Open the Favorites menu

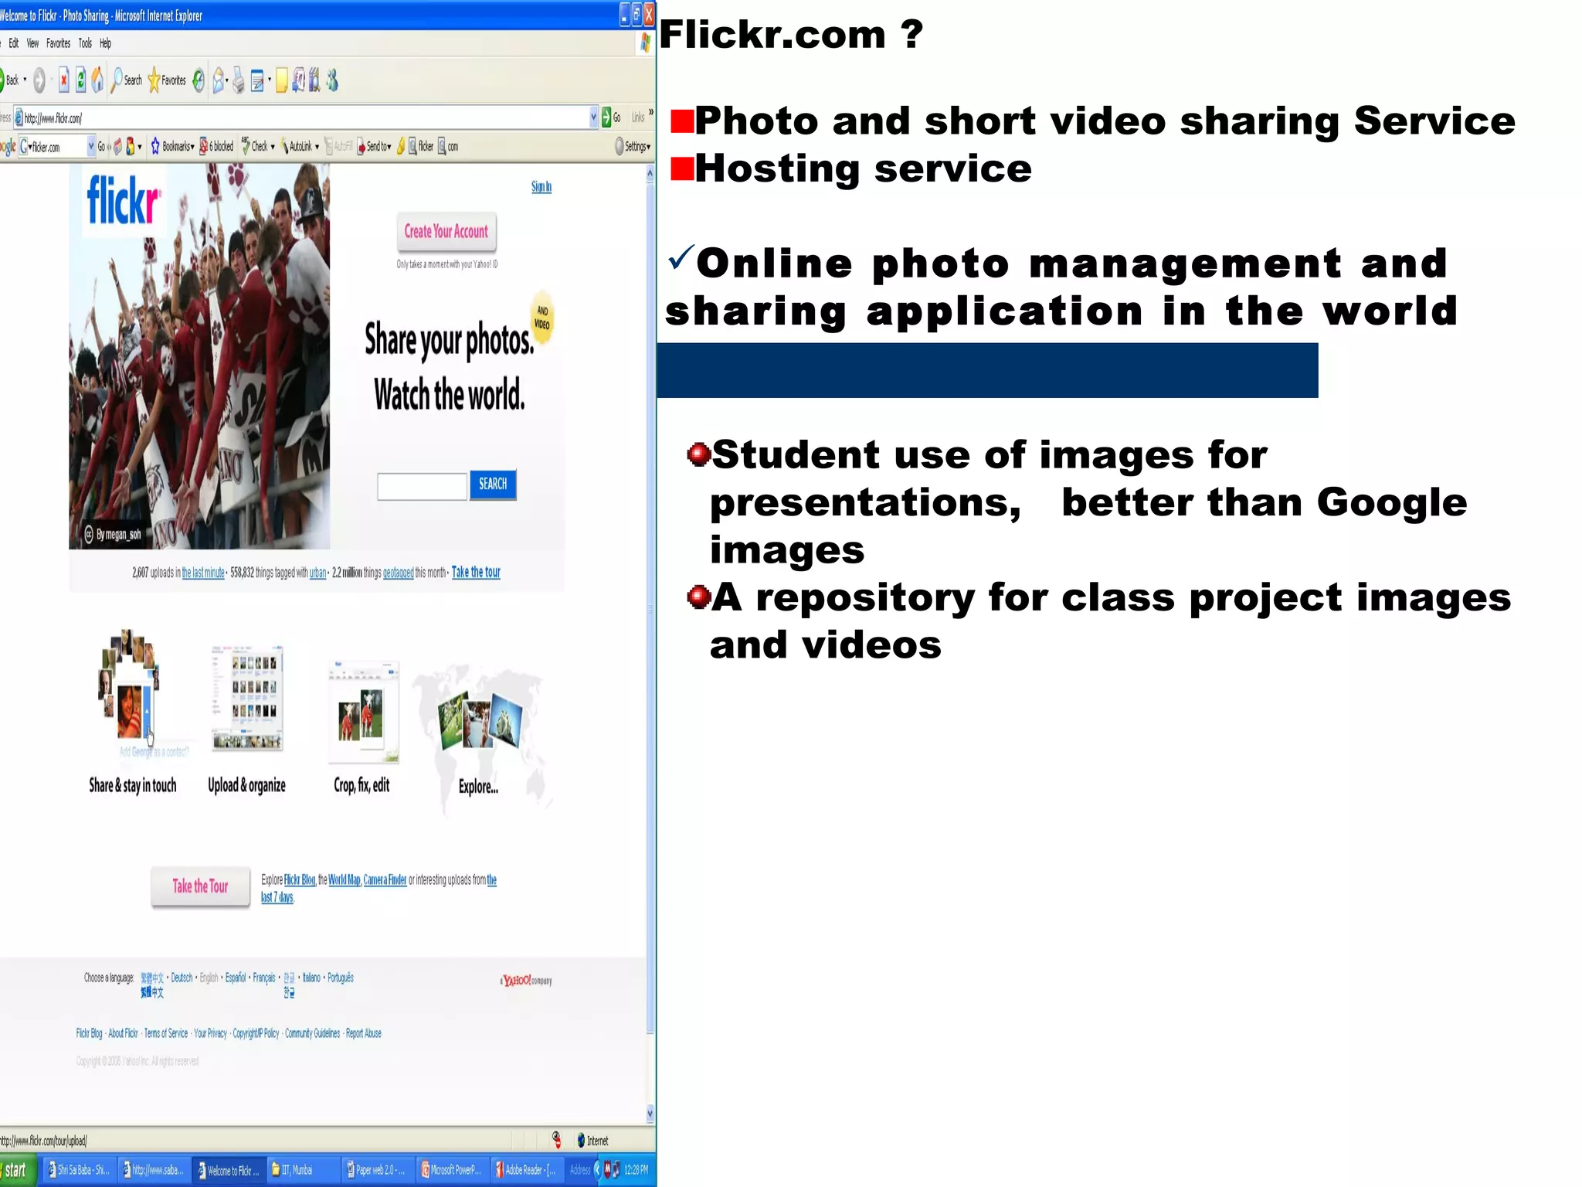[58, 43]
